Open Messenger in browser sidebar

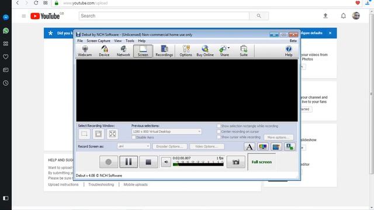6,17
